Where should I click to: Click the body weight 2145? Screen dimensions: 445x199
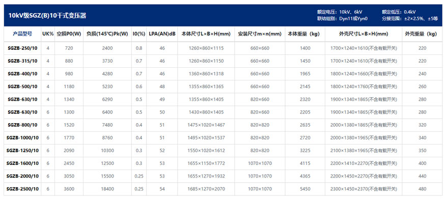pos(305,87)
